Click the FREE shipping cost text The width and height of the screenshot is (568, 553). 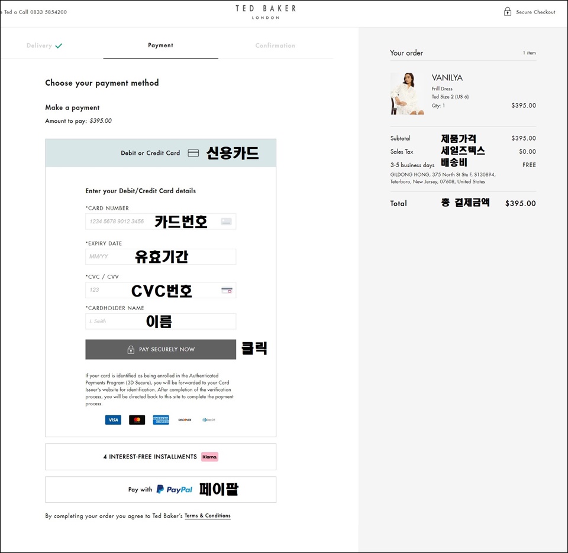pos(529,165)
